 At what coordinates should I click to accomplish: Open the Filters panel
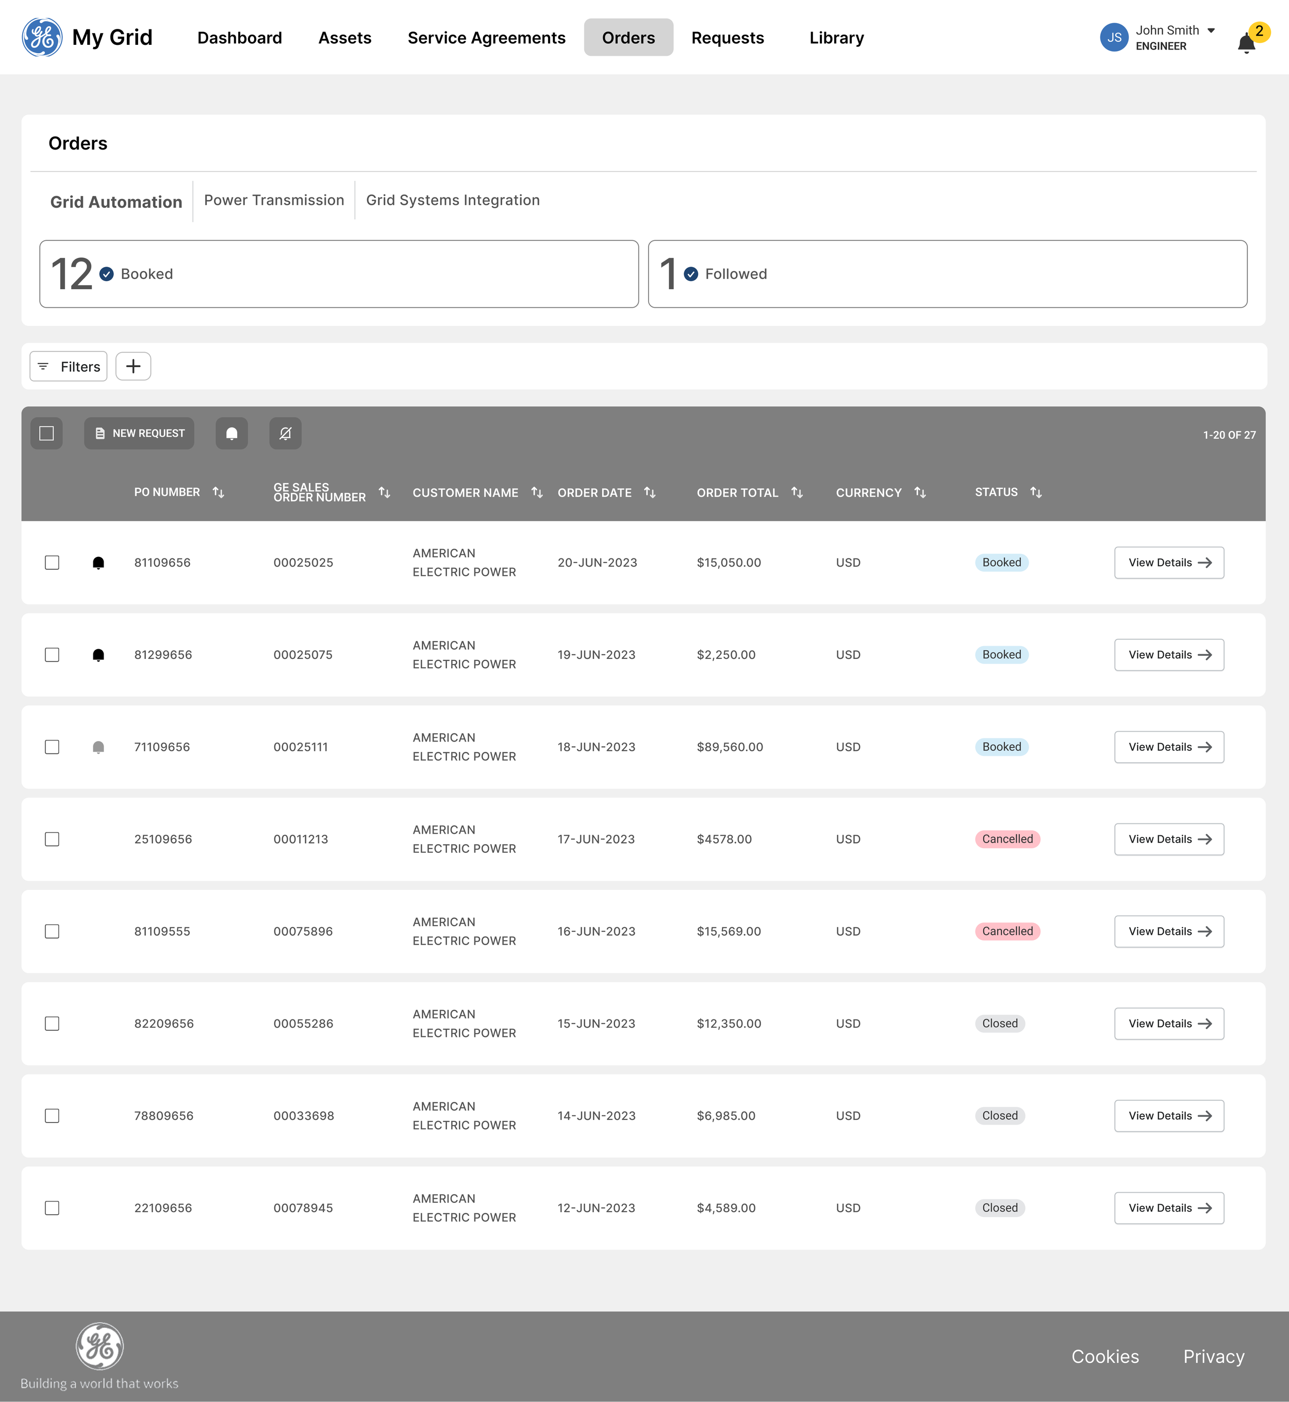[x=68, y=366]
